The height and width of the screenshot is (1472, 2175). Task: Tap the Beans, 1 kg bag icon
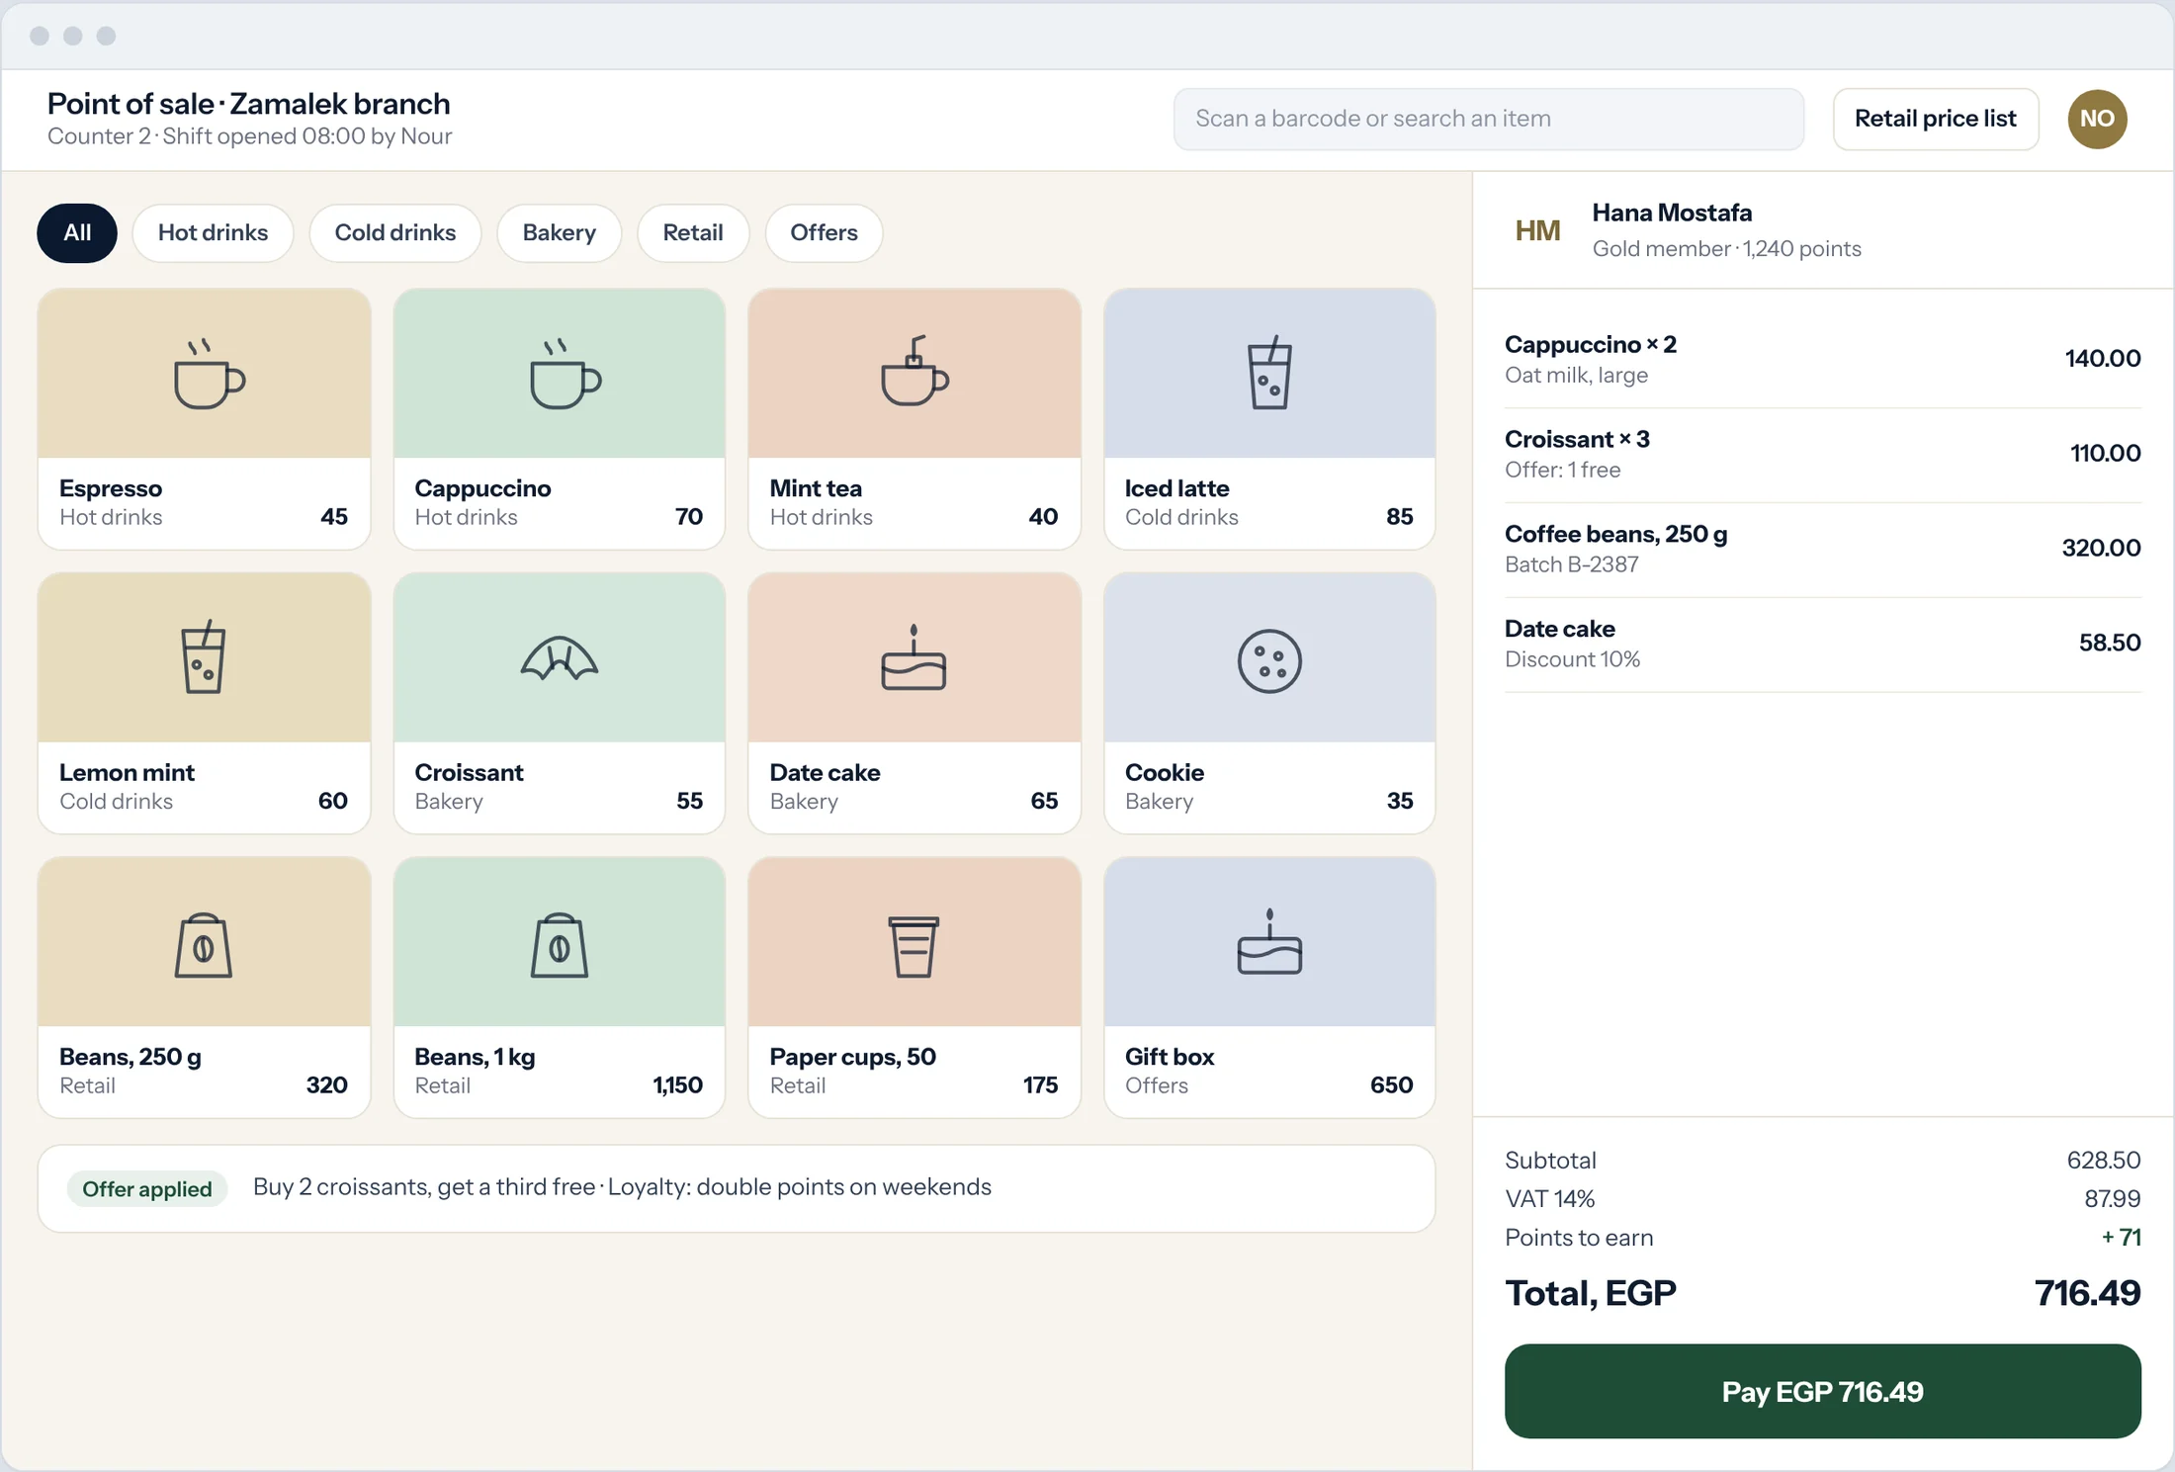(560, 945)
